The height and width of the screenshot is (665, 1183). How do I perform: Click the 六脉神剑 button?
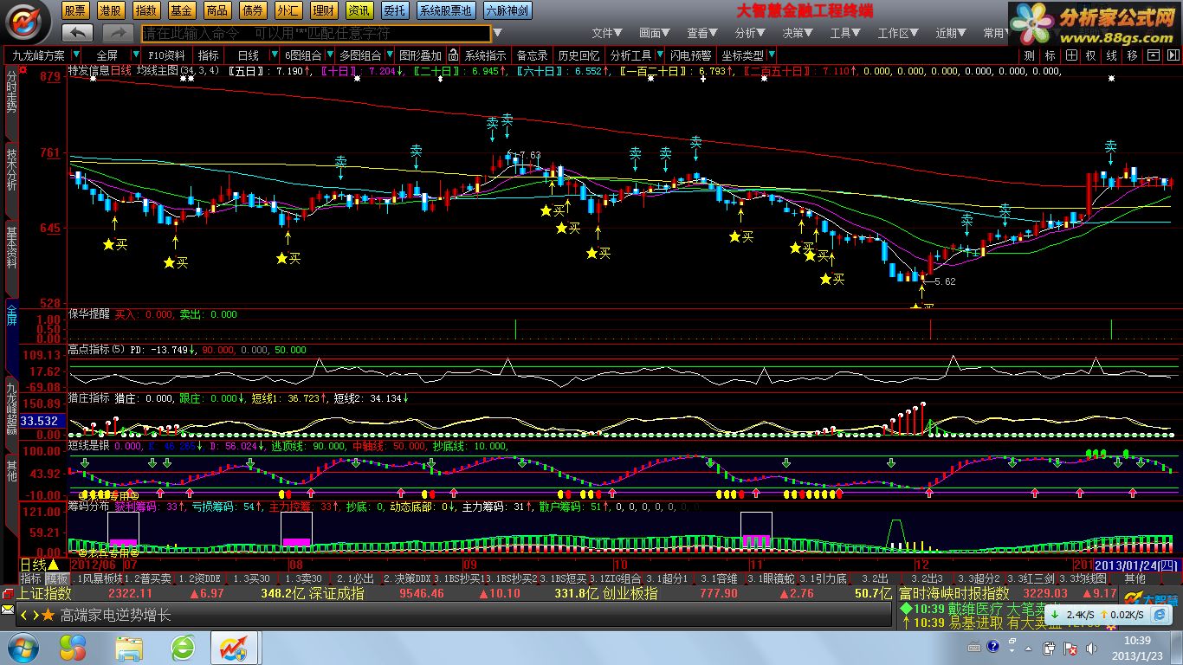tap(507, 10)
